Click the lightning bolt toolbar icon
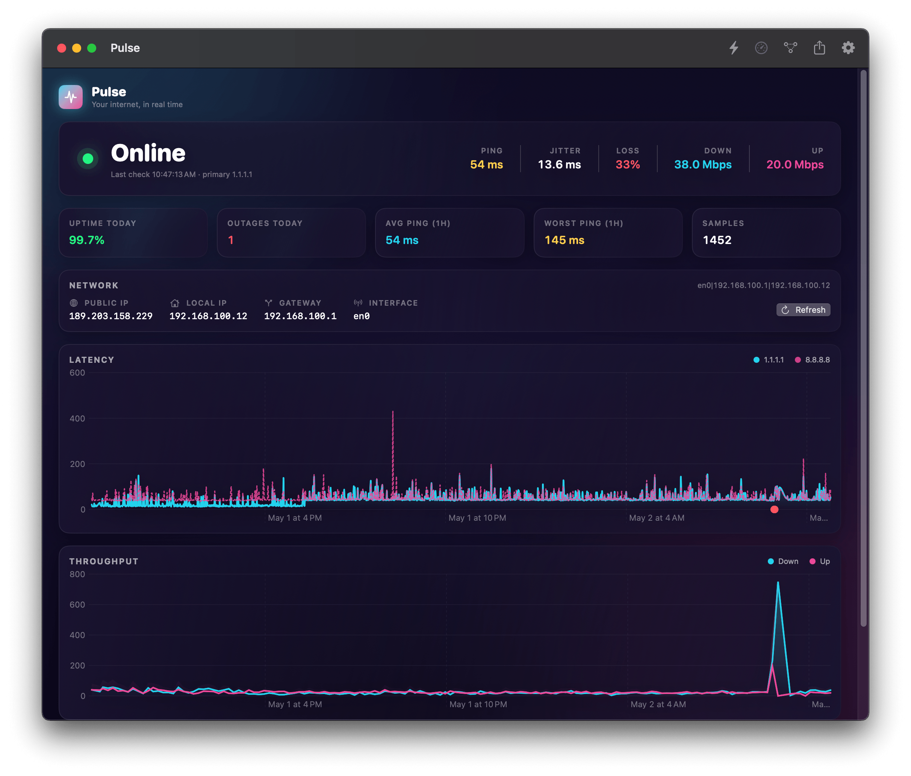This screenshot has width=911, height=776. coord(733,48)
